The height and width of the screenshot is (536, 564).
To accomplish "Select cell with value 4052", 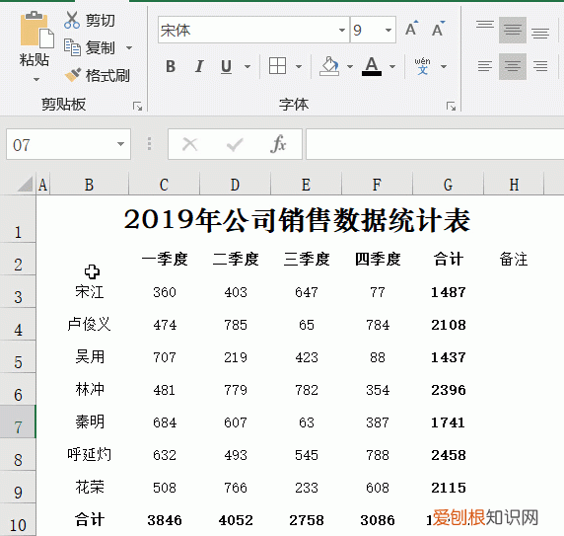I will click(236, 520).
